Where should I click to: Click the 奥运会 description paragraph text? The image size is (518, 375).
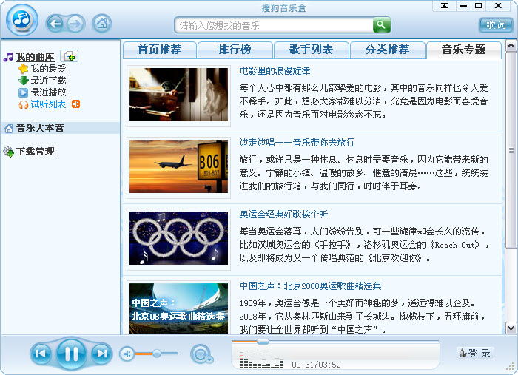coord(364,245)
